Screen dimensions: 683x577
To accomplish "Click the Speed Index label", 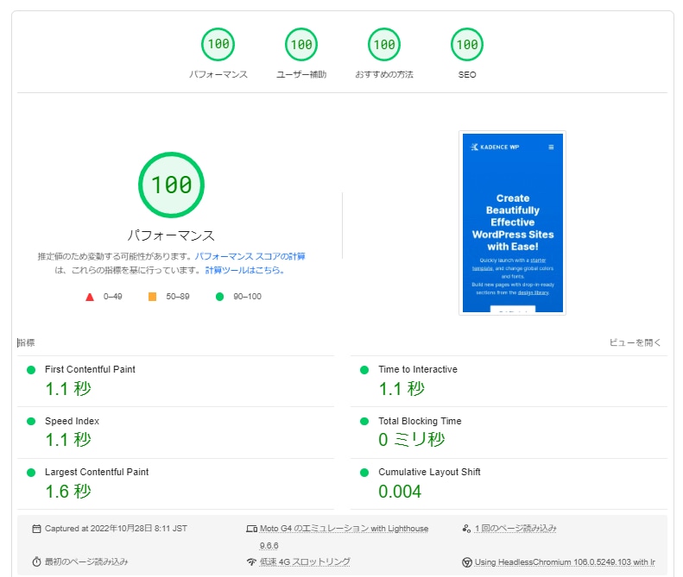I will (x=72, y=421).
